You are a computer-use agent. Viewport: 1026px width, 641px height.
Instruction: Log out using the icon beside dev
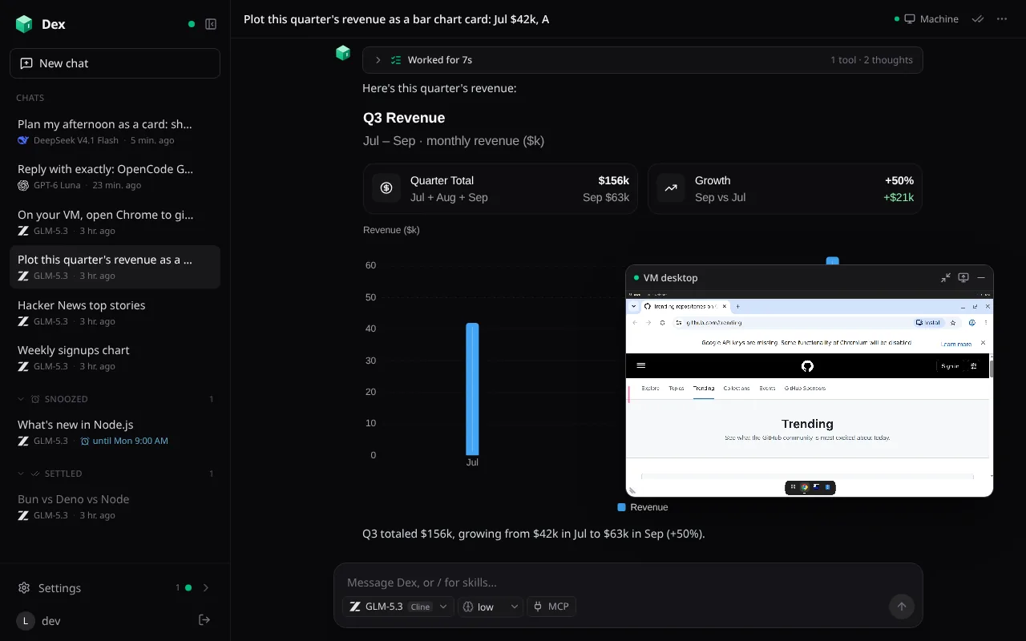coord(204,620)
